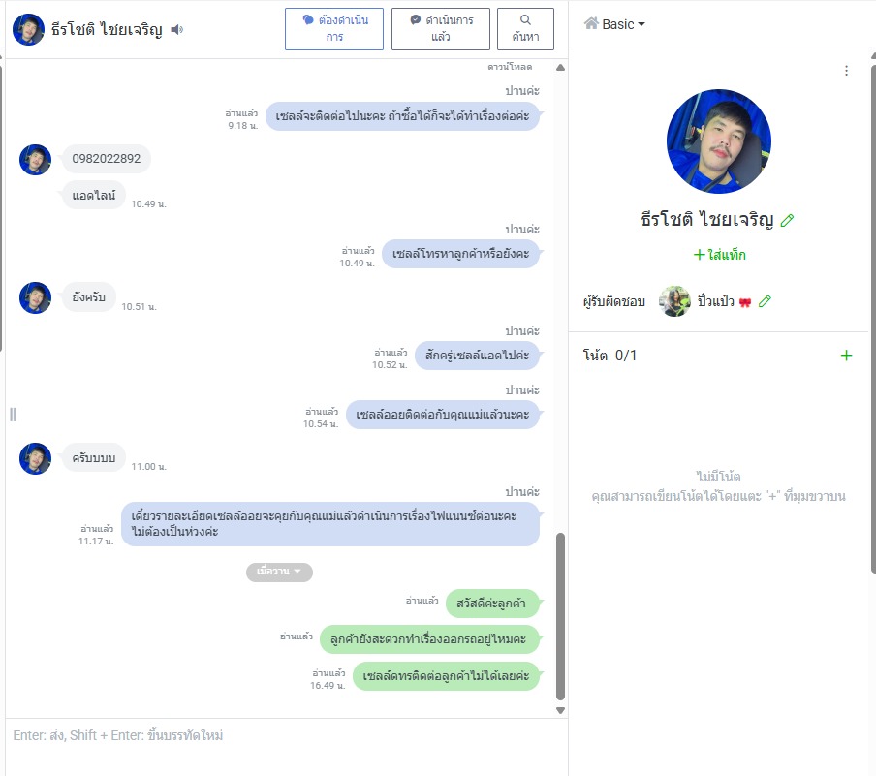The height and width of the screenshot is (776, 876).
Task: Open the search (ค้นหา) chat button
Action: click(x=525, y=28)
